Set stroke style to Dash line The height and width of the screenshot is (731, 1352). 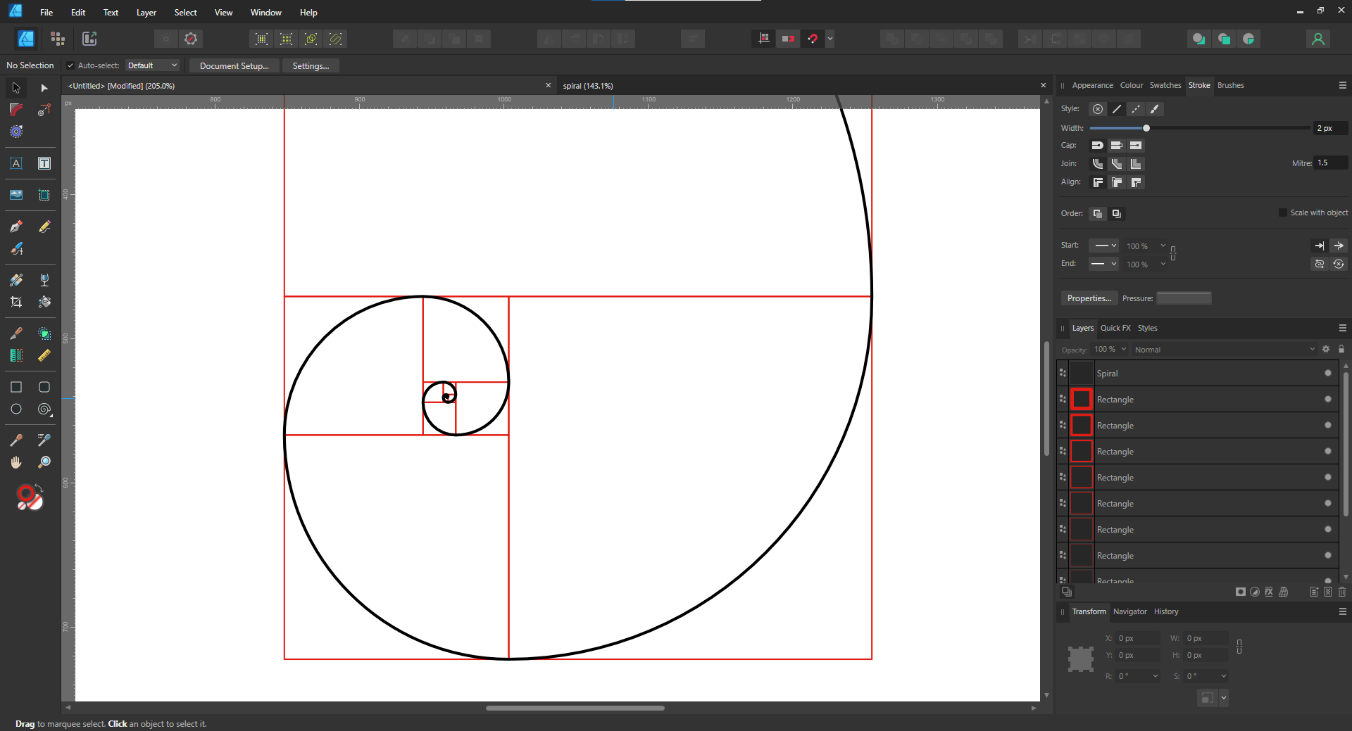coord(1136,109)
